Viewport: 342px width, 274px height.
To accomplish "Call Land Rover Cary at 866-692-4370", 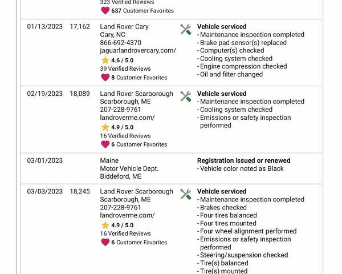I will [120, 43].
